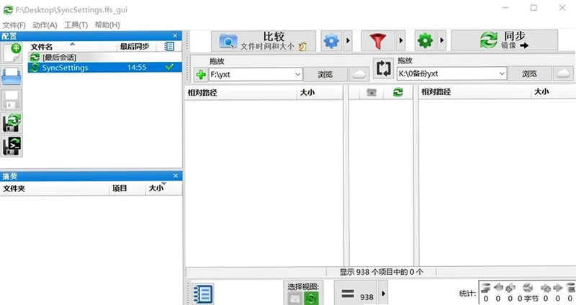
Task: Click the K:\0备份yxt right folder path field
Action: [x=447, y=74]
